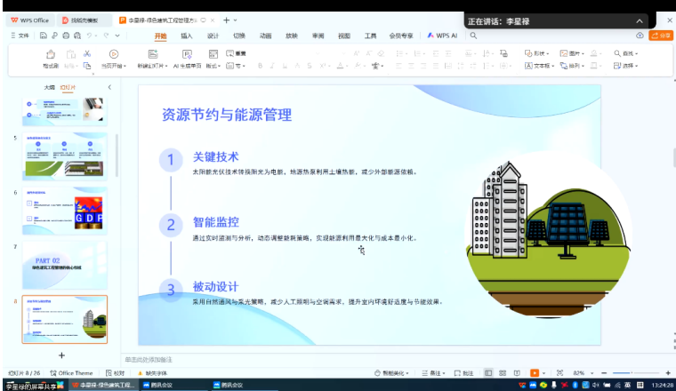Switch to the Design (设计) ribbon tab
Viewport: 676px width, 391px height.
[213, 36]
